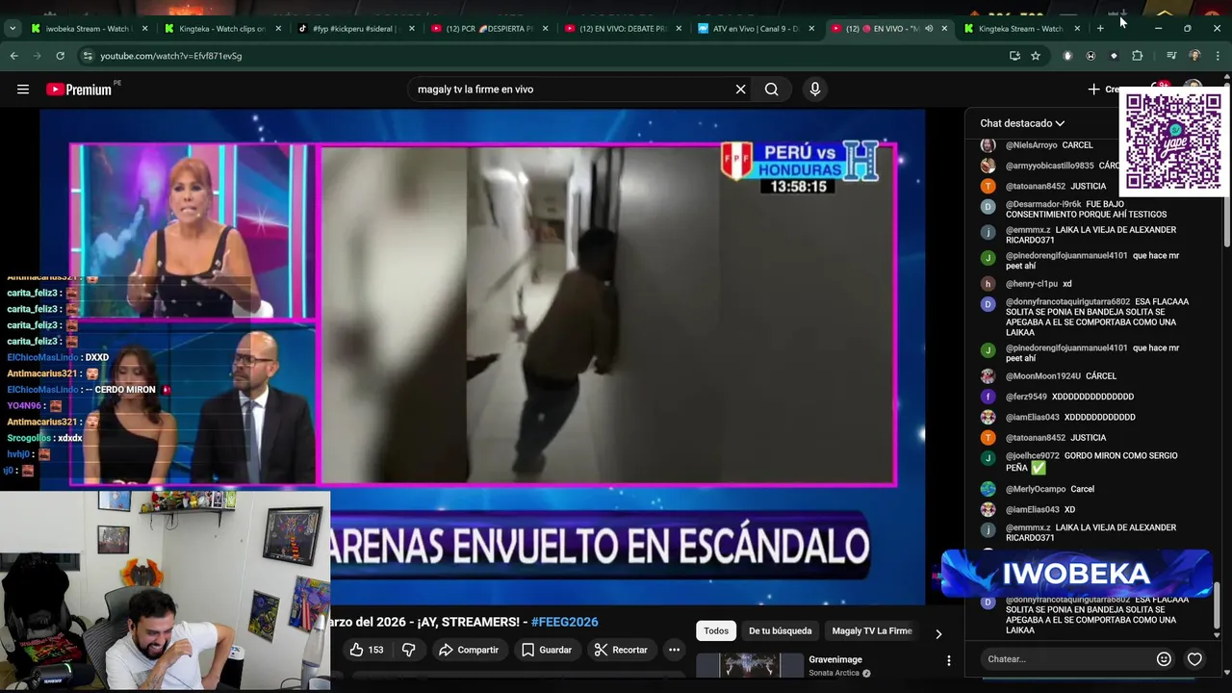Reload the current page

pos(60,56)
